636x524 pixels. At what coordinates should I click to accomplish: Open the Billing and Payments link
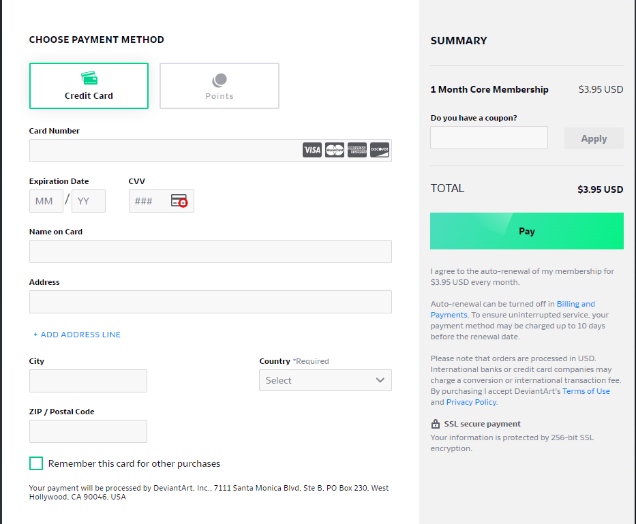513,309
